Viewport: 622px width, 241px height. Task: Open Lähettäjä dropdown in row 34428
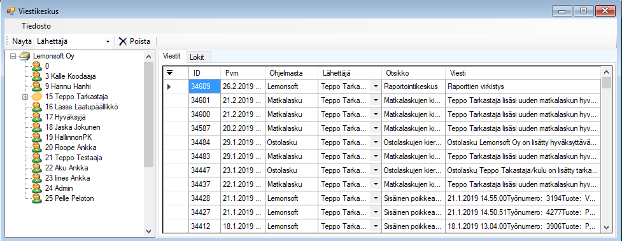(375, 198)
